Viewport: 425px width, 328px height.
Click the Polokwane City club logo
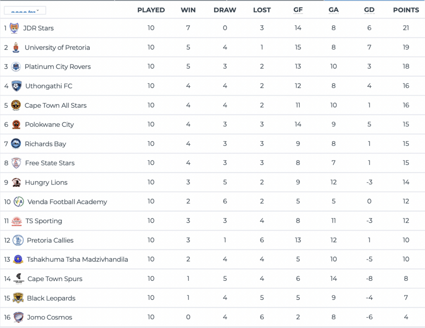[16, 124]
